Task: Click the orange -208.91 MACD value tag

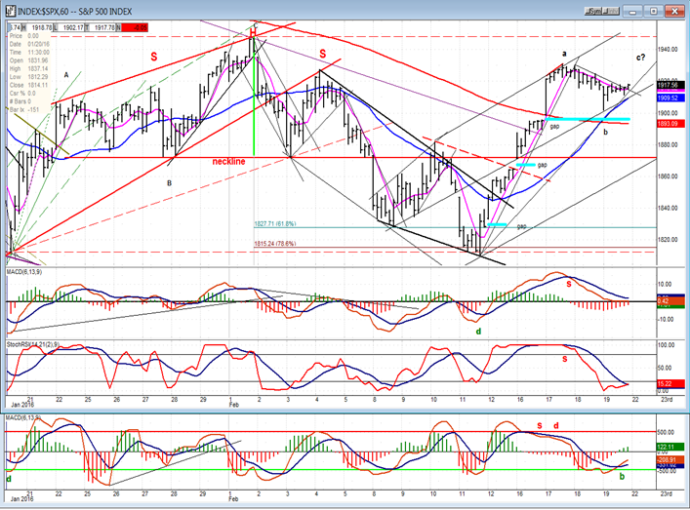Action: click(x=670, y=459)
